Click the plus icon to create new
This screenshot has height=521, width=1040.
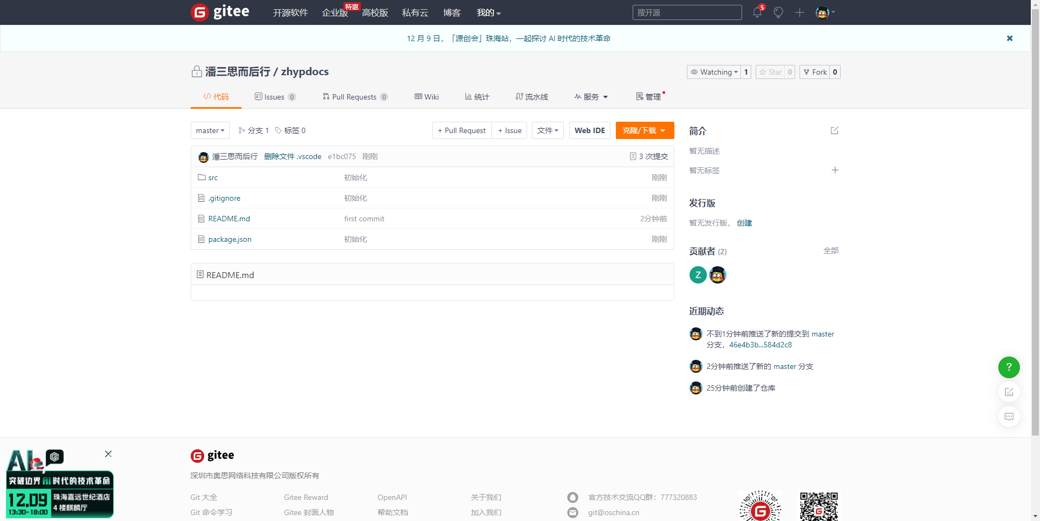coord(799,12)
